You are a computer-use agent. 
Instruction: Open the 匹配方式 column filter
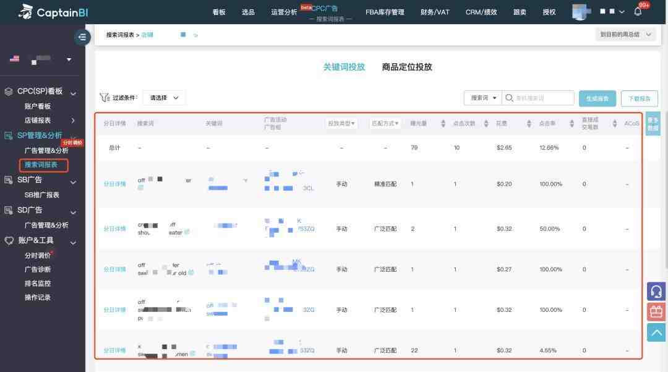coord(385,124)
